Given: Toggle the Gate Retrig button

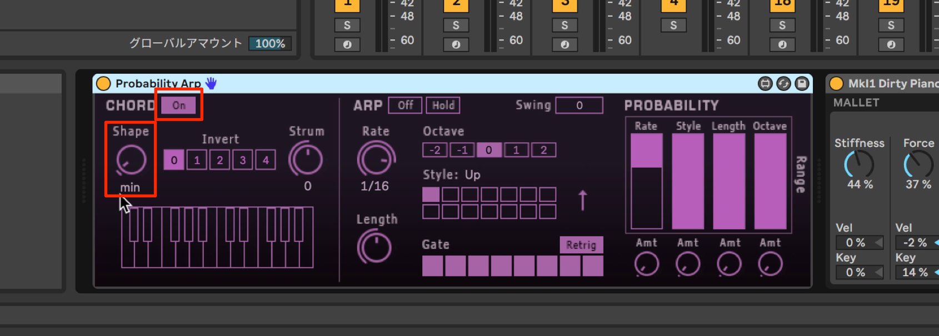Looking at the screenshot, I should (x=581, y=245).
